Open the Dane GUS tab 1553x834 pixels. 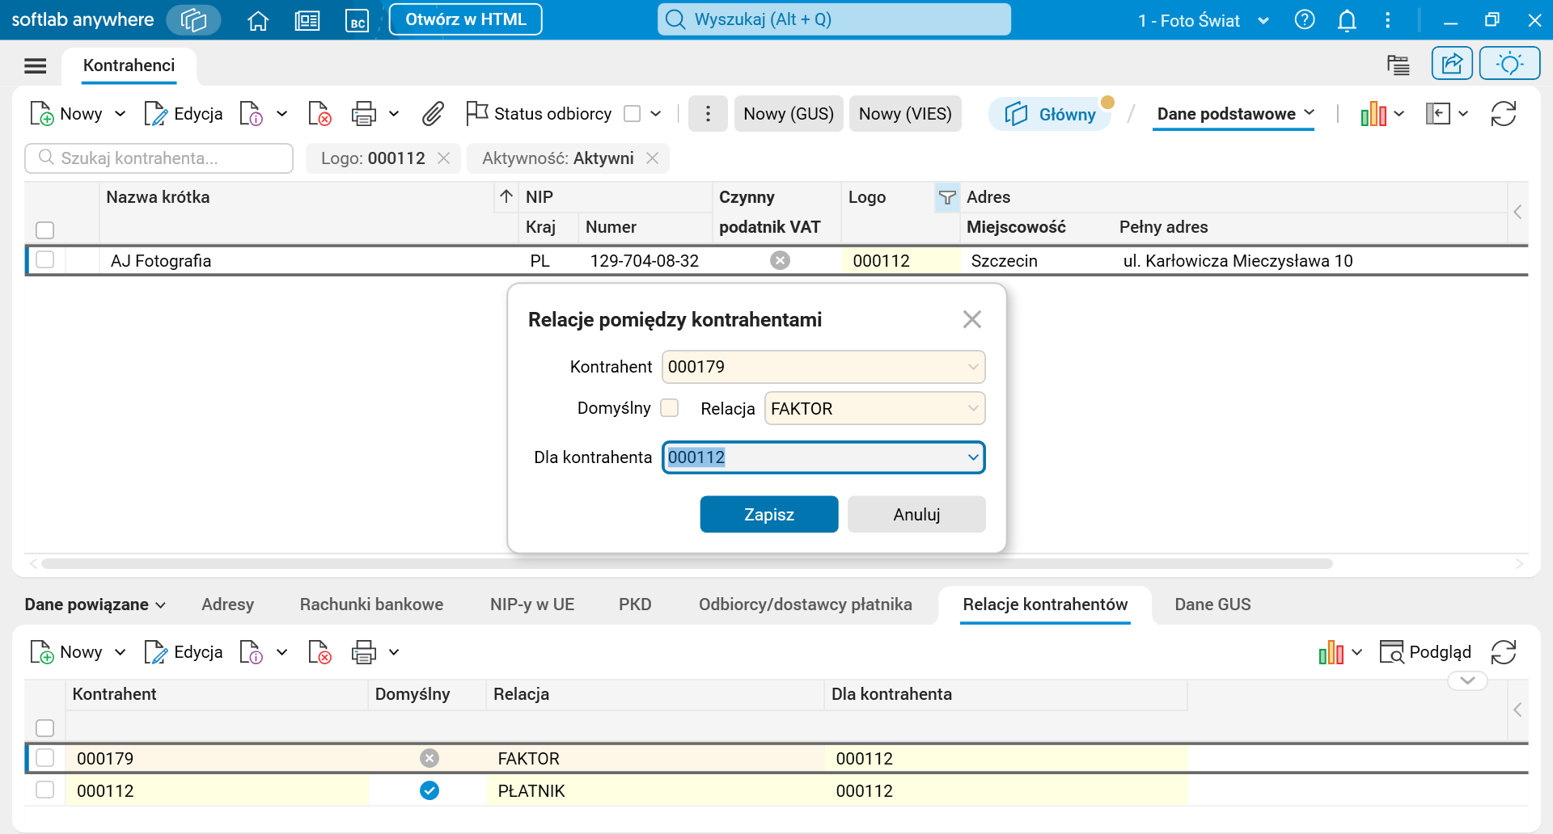(1212, 604)
